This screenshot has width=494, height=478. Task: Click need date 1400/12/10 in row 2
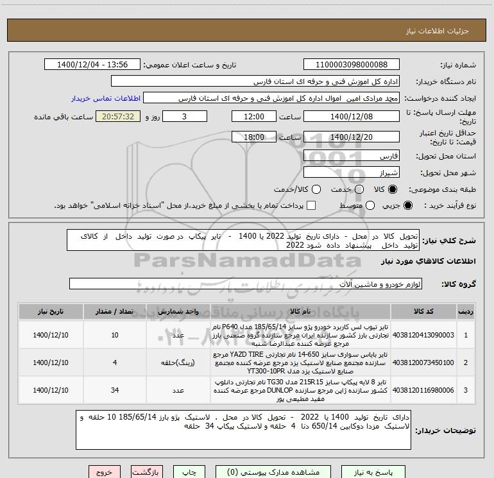[51, 363]
